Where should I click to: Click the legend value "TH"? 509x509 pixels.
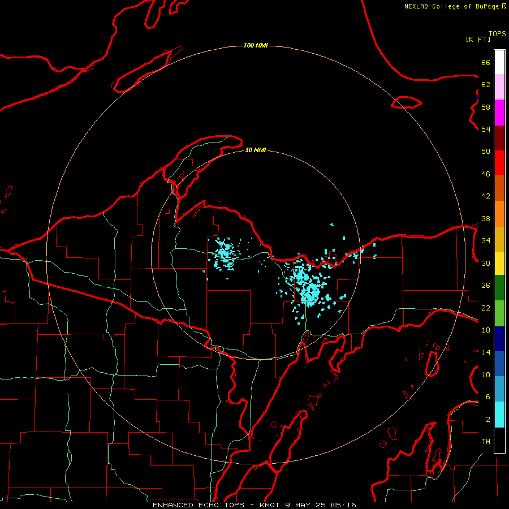[486, 442]
